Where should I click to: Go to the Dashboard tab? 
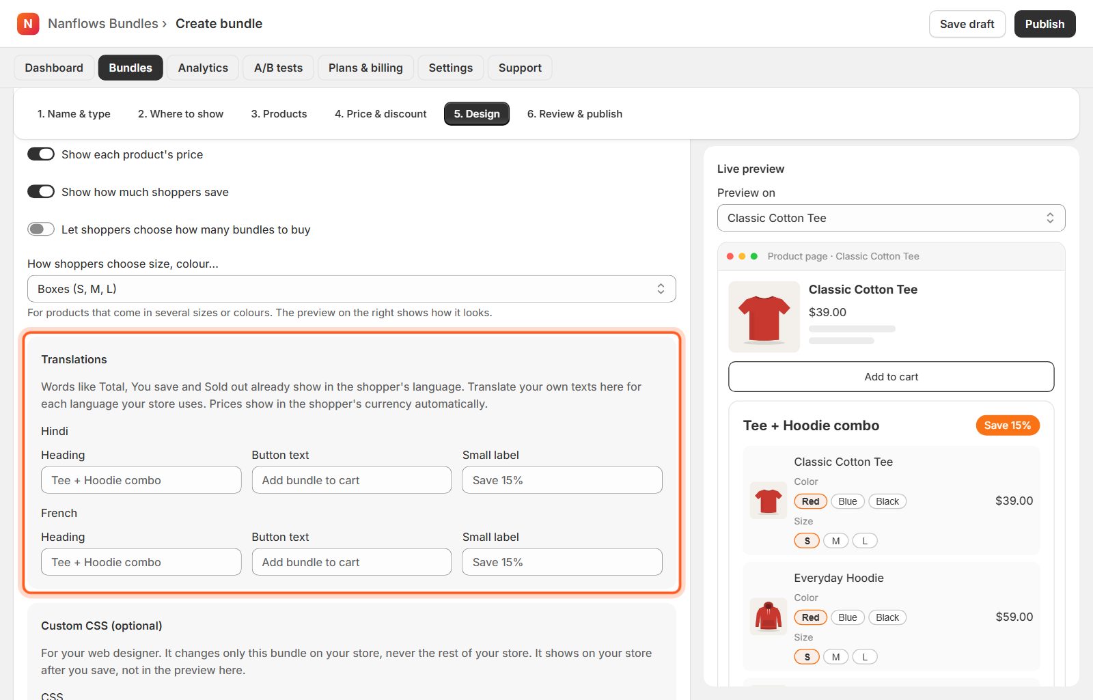coord(54,68)
